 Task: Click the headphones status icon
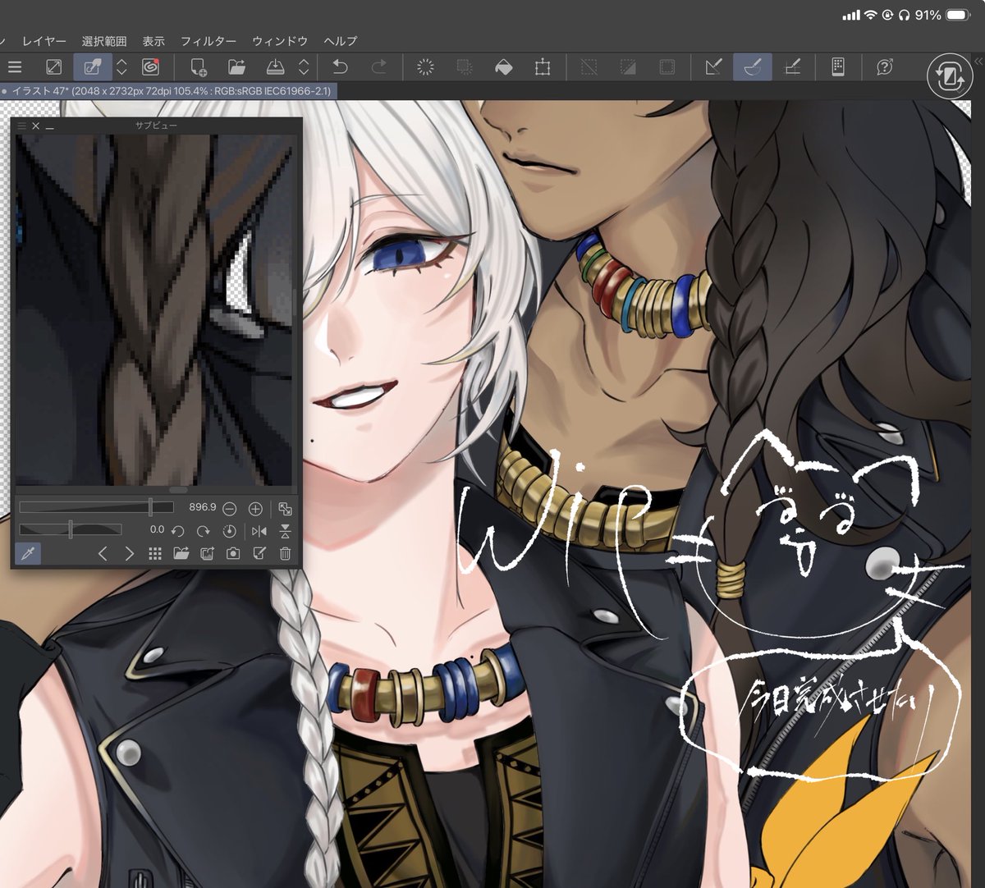click(904, 16)
